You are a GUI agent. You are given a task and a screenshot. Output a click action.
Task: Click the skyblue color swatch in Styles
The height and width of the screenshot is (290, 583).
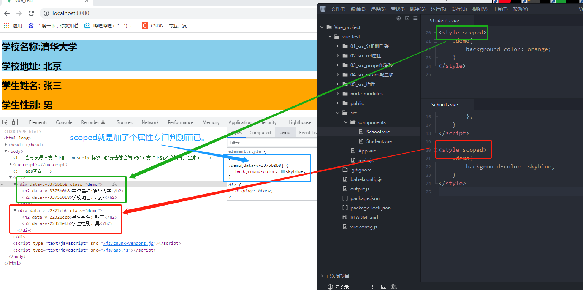coord(283,172)
